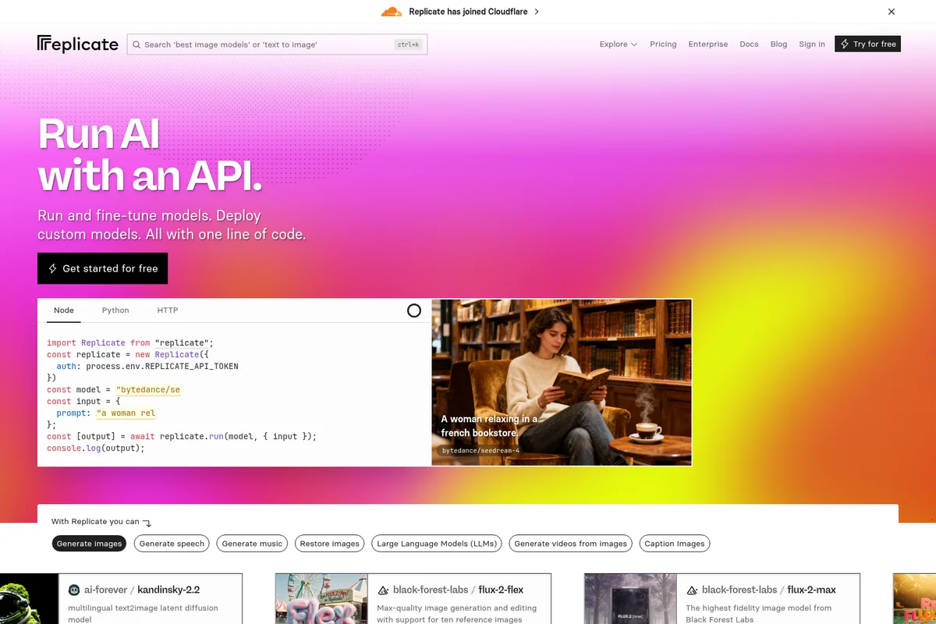
Task: Click the lightning icon in Get started for free
Action: point(51,268)
